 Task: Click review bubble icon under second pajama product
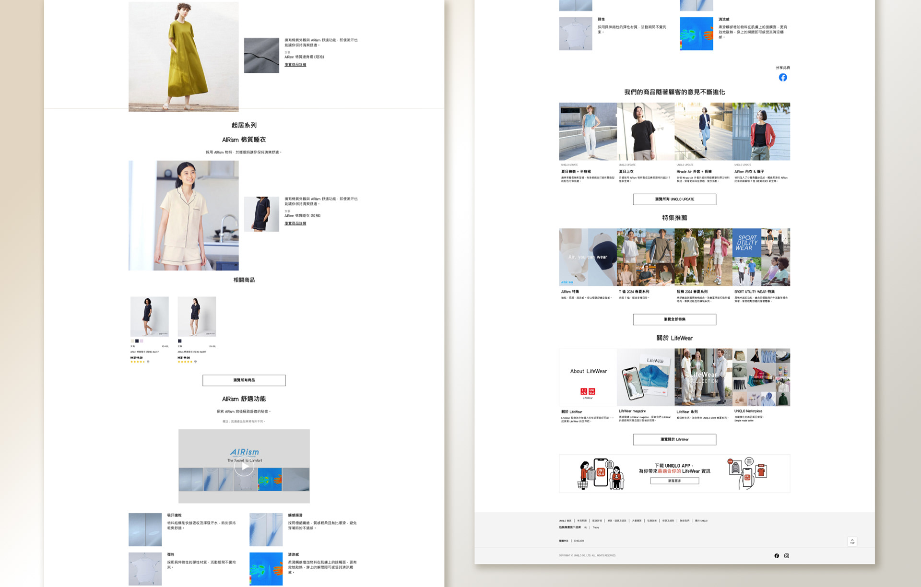195,362
